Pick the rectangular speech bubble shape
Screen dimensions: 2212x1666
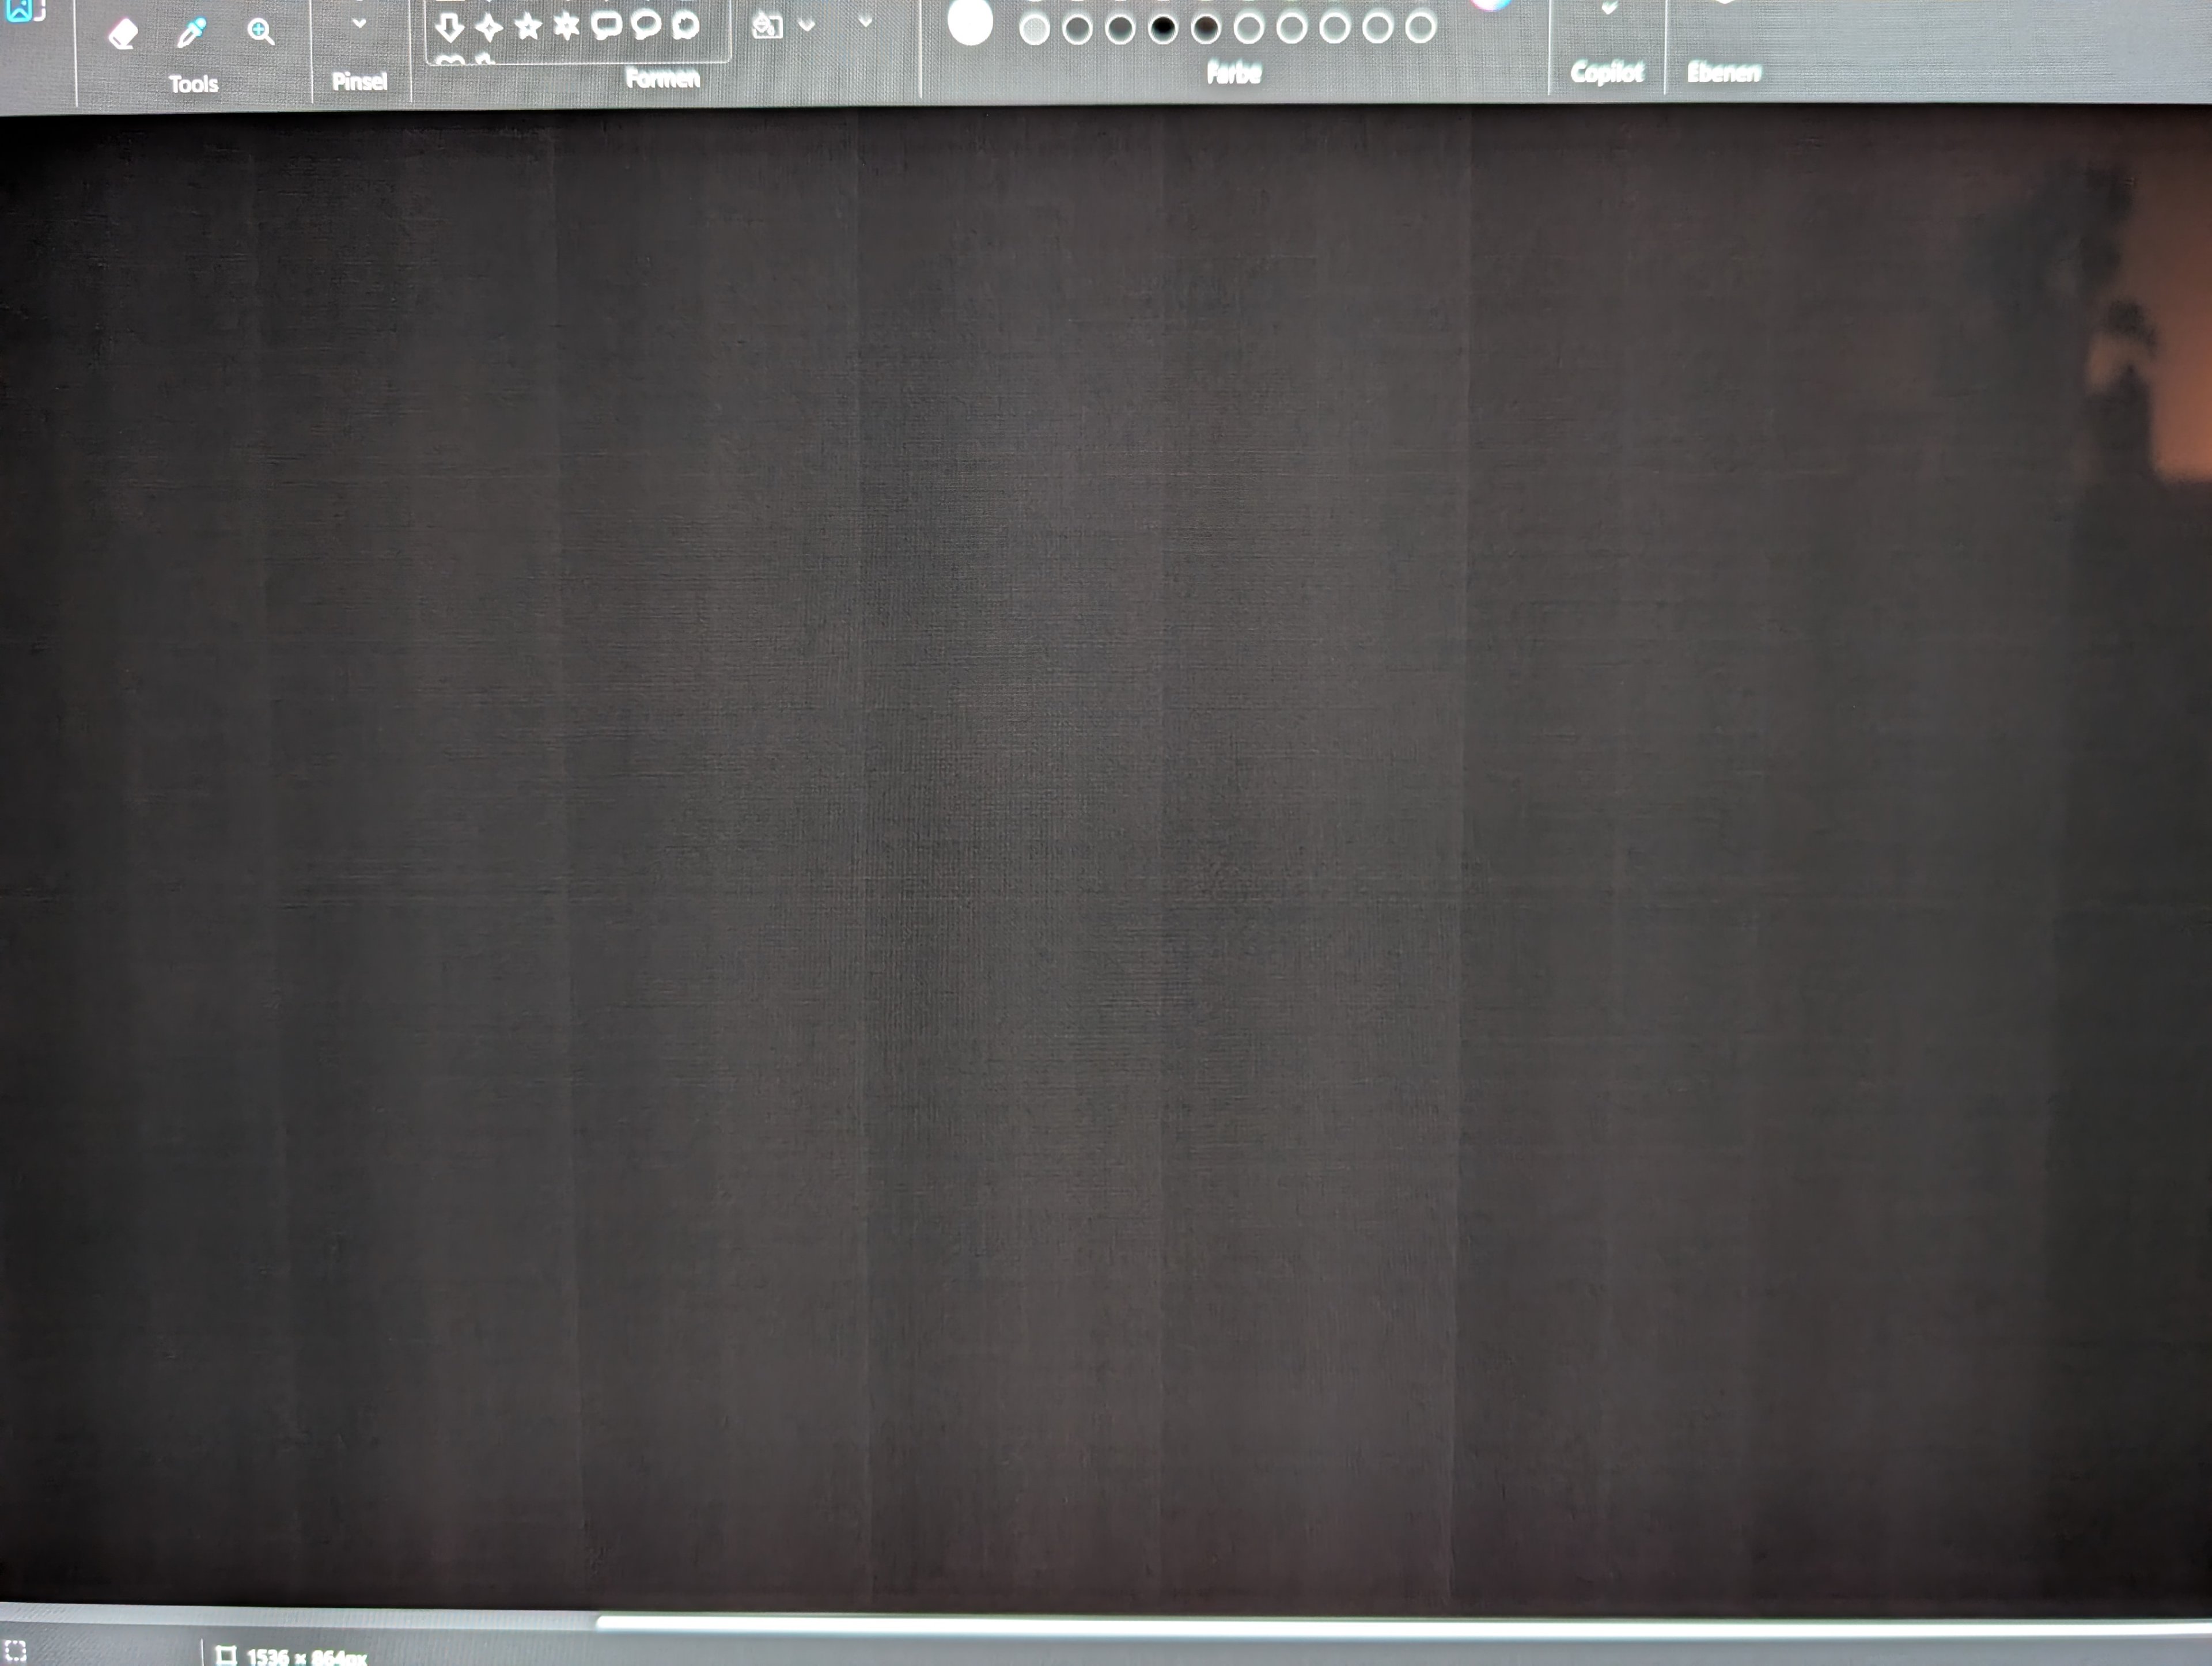(606, 26)
